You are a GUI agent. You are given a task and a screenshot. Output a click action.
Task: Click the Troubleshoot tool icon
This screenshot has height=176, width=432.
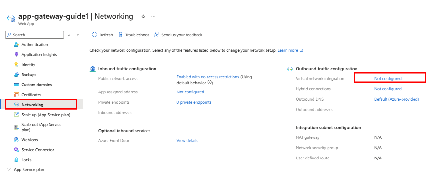pos(120,35)
